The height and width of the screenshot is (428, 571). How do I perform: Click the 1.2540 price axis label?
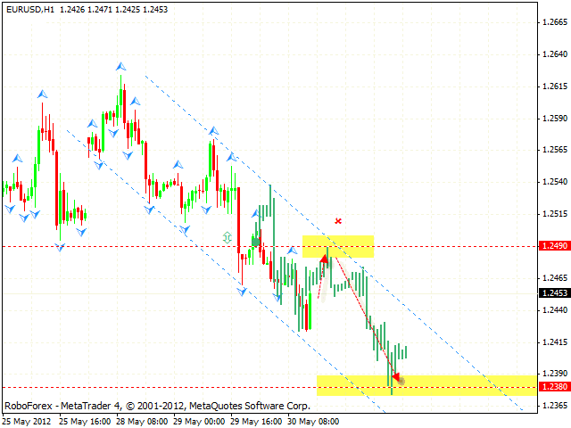(555, 182)
